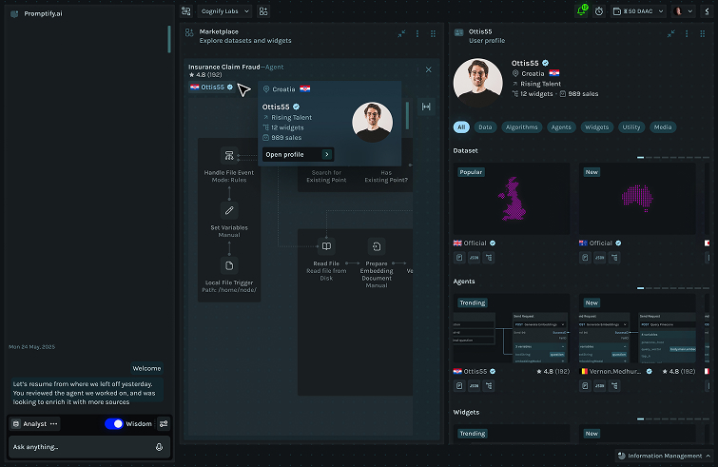This screenshot has height=467, width=718.
Task: Select the Set Variables pencil node
Action: pos(229,210)
